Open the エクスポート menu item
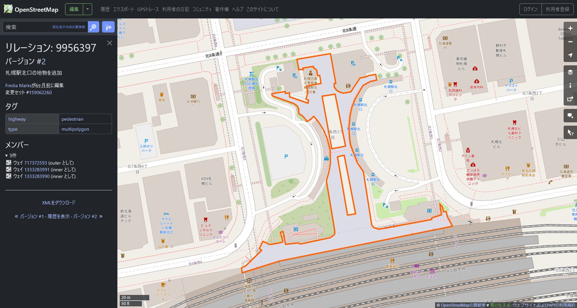 (x=123, y=9)
